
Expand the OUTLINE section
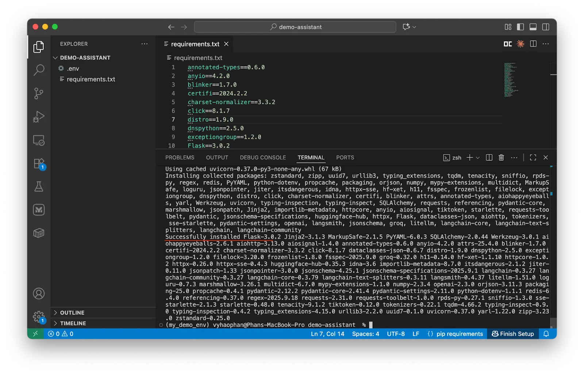[72, 313]
